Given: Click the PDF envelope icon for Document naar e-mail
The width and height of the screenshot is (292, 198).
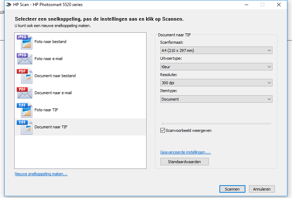Looking at the screenshot, I should click(x=25, y=93).
